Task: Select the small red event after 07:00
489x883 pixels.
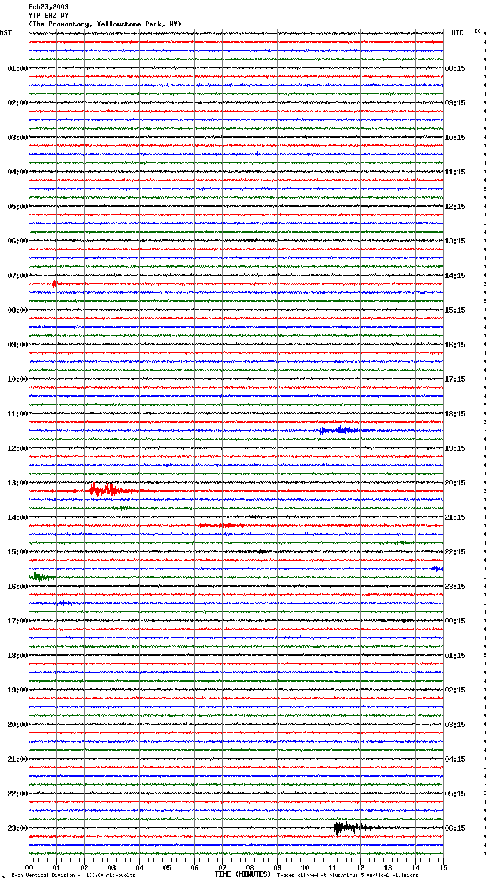Action: coord(55,283)
